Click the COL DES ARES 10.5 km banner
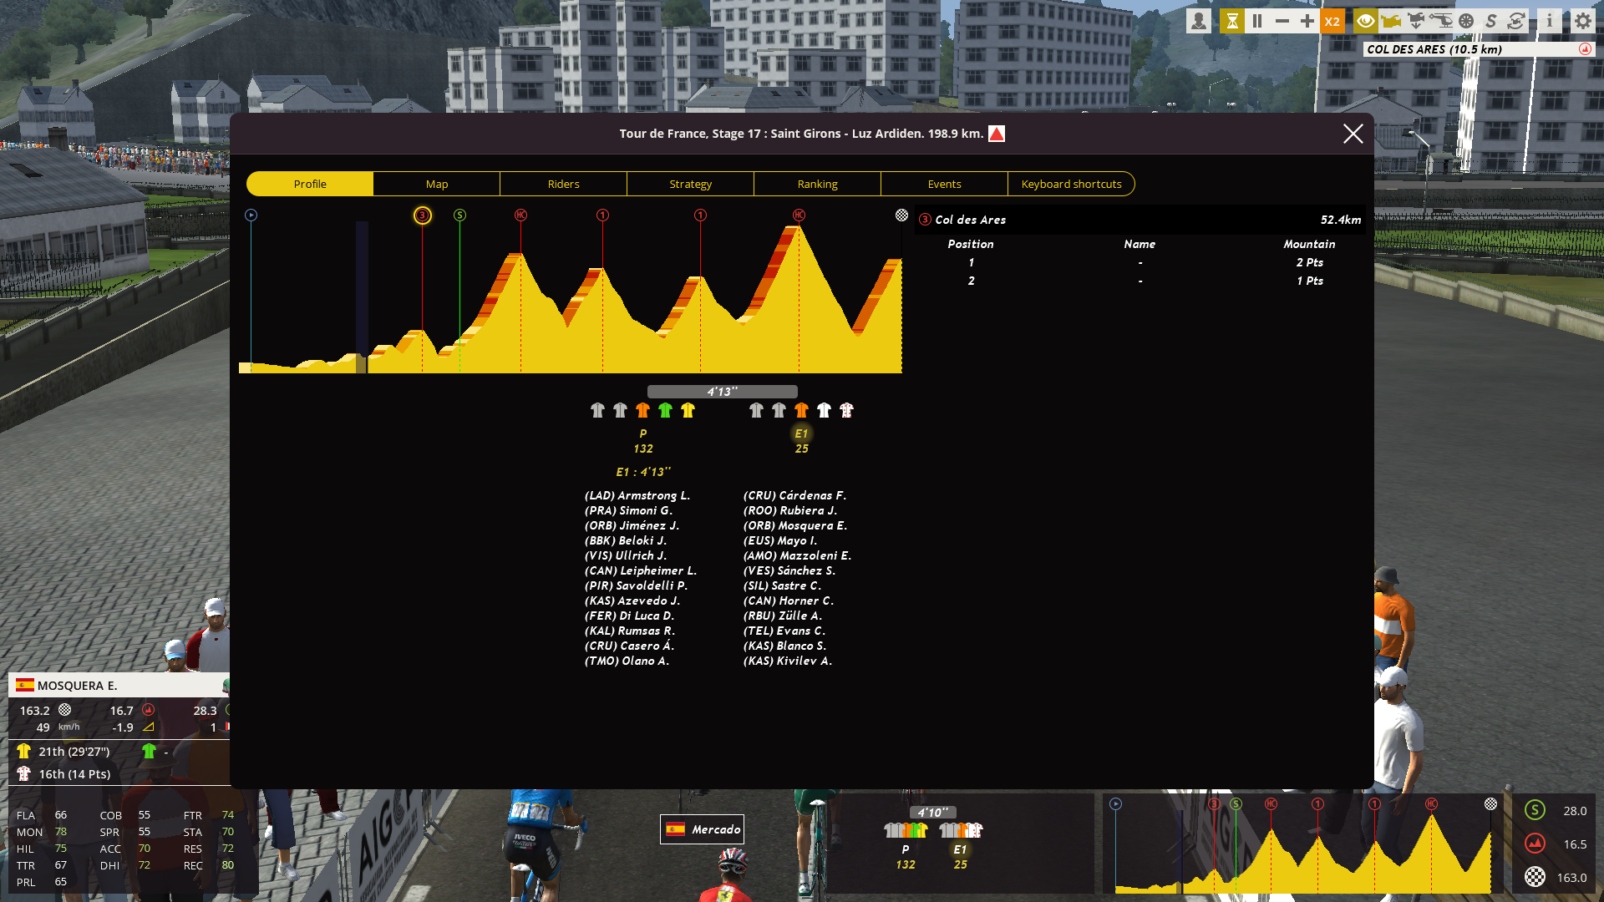Image resolution: width=1604 pixels, height=902 pixels. [x=1479, y=49]
